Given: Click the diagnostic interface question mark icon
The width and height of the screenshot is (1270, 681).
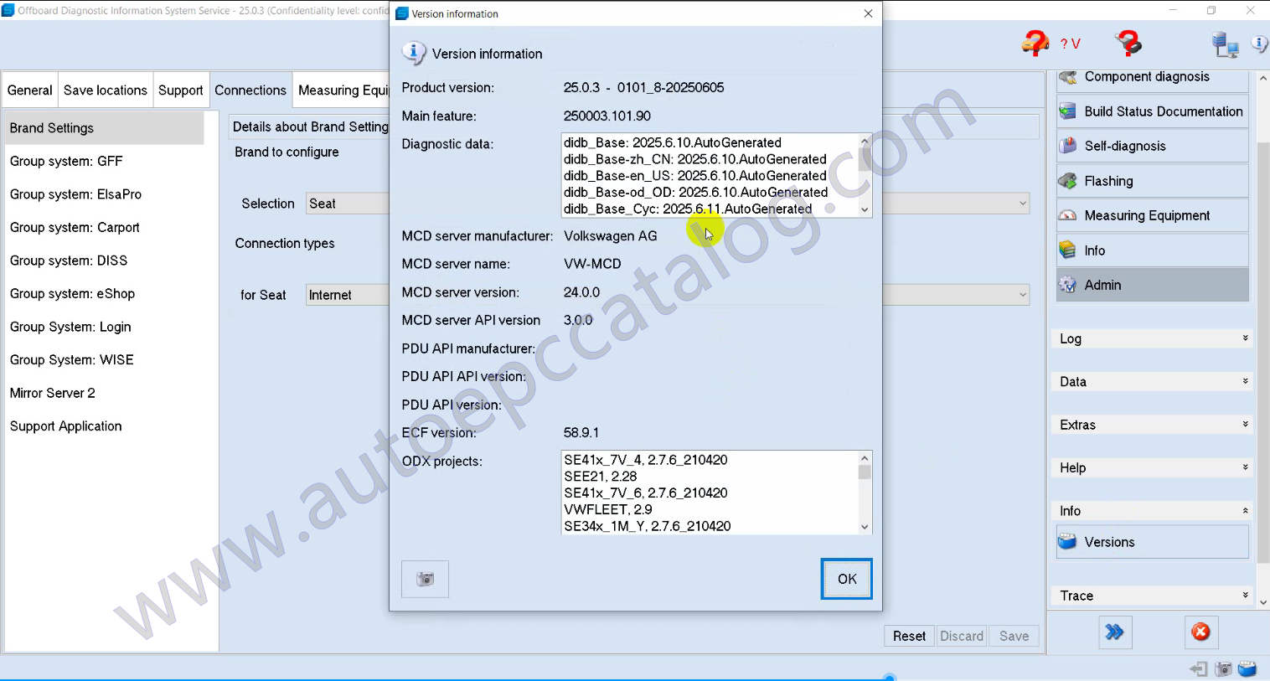Looking at the screenshot, I should click(1128, 43).
